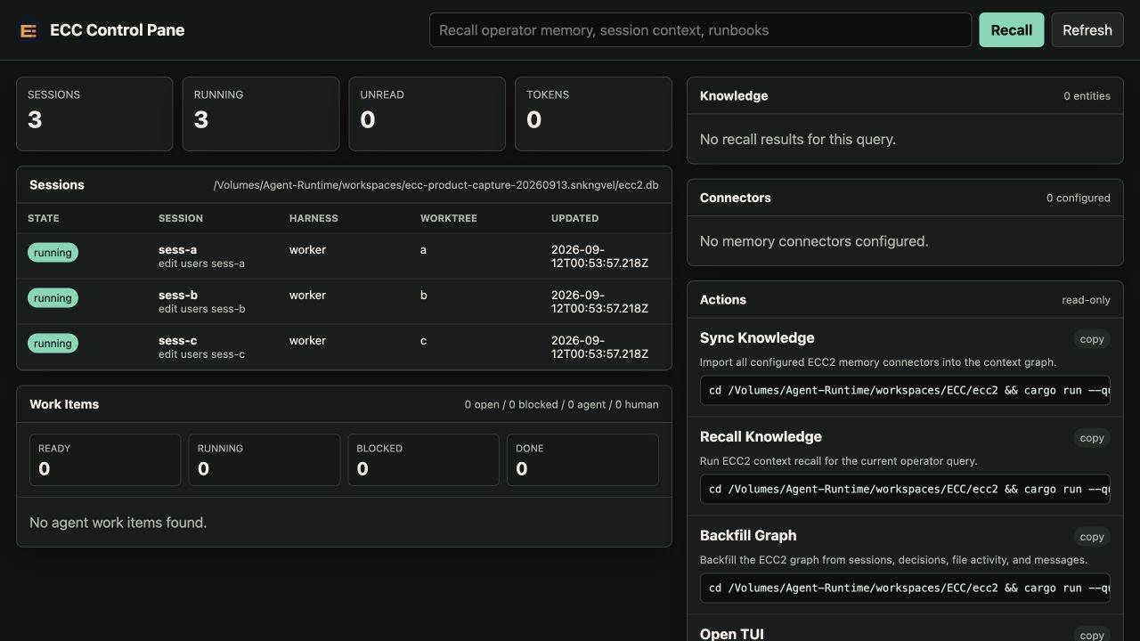1140x641 pixels.
Task: Copy the Recall Knowledge command
Action: [1091, 438]
